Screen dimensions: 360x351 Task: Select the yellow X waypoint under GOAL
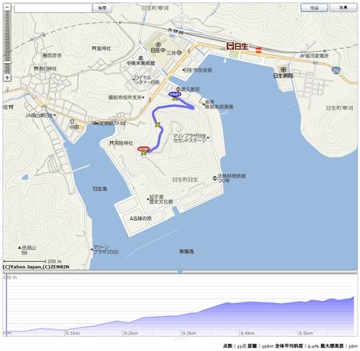tap(143, 153)
